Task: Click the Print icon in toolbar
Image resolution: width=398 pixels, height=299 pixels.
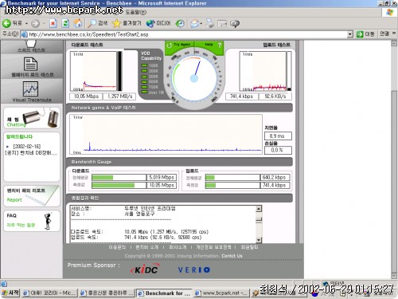Action: click(209, 24)
